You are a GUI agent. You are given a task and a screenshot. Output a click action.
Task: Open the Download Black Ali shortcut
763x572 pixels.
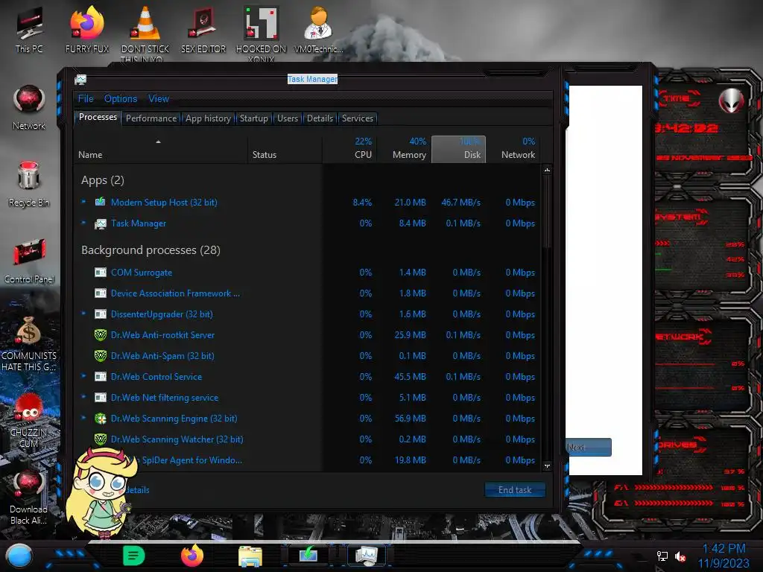pyautogui.click(x=29, y=498)
